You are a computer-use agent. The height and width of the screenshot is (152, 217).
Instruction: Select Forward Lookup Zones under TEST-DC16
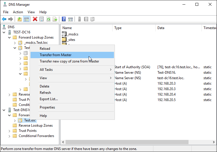(x=36, y=37)
